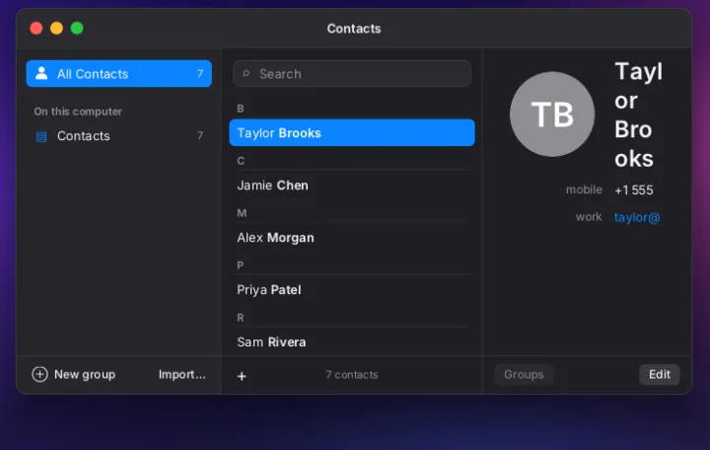The width and height of the screenshot is (710, 450).
Task: Click the section letter P header
Action: [241, 265]
